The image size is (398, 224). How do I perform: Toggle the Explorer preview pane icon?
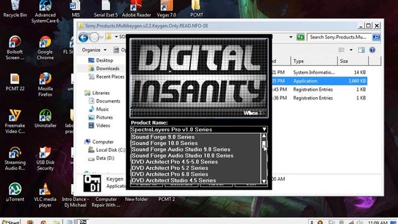(x=361, y=50)
